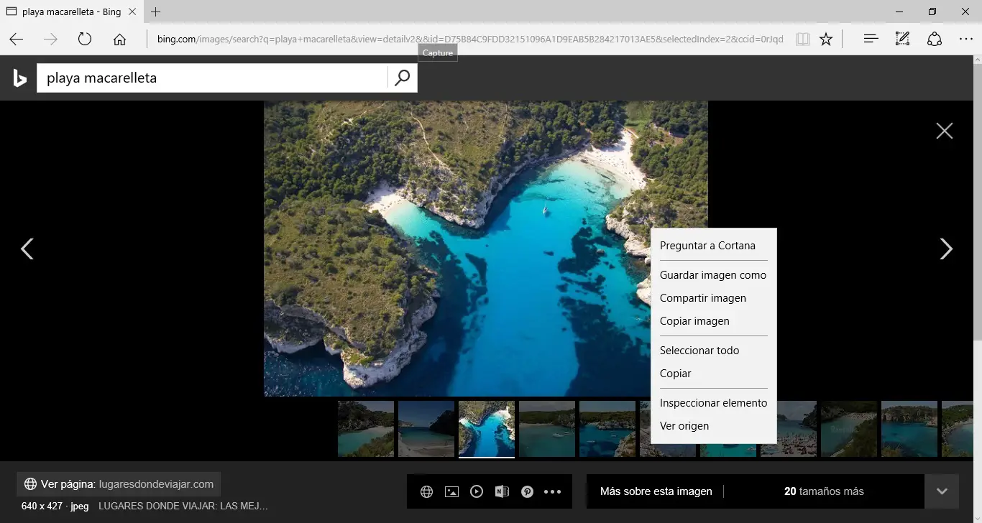The height and width of the screenshot is (523, 982).
Task: Open the Edge Hub panel
Action: 871,39
